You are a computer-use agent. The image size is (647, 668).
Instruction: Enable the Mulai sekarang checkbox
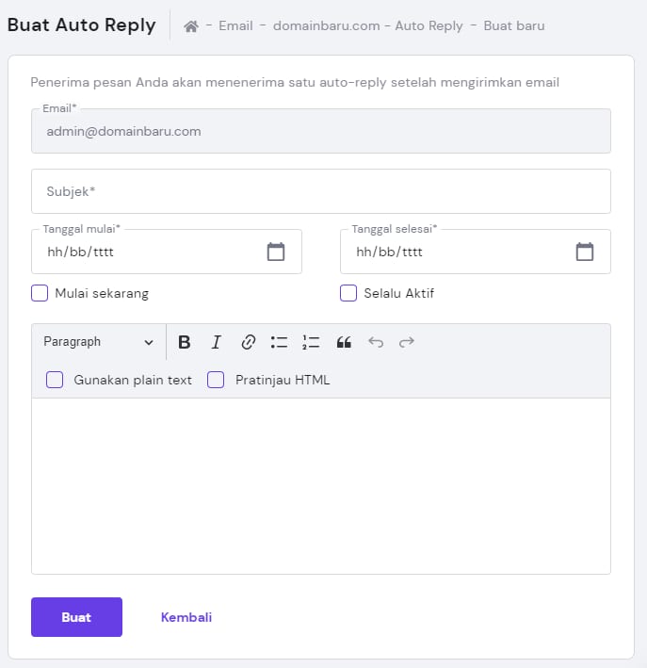click(x=40, y=293)
